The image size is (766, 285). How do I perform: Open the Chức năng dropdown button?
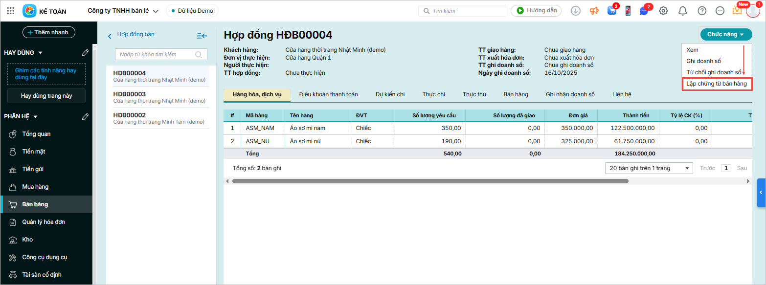[725, 34]
